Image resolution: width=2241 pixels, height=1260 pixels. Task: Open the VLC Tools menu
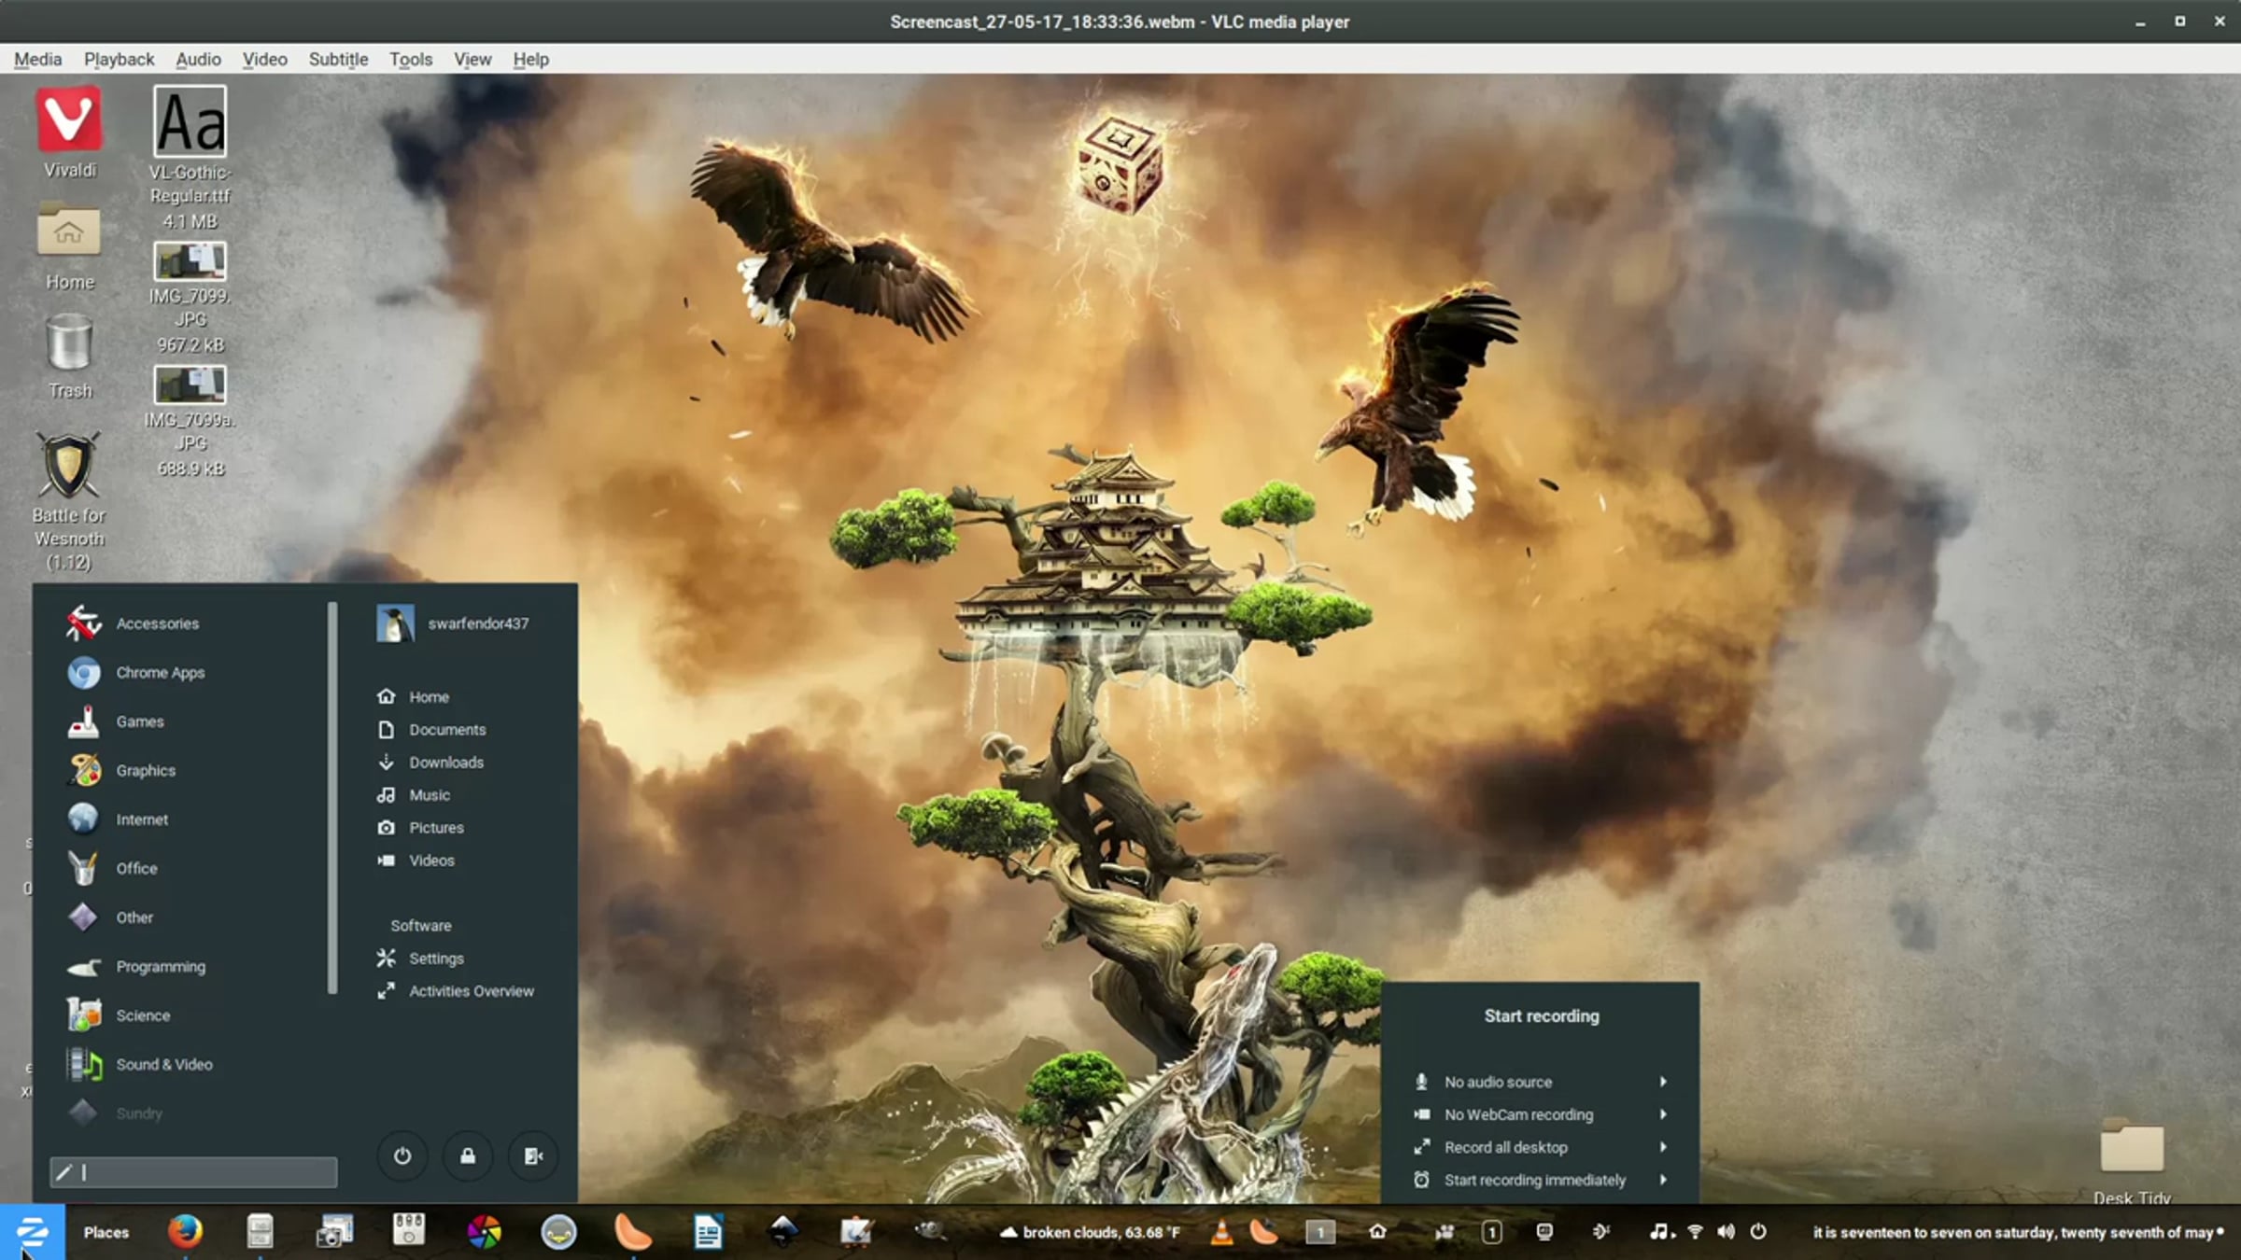(x=411, y=59)
